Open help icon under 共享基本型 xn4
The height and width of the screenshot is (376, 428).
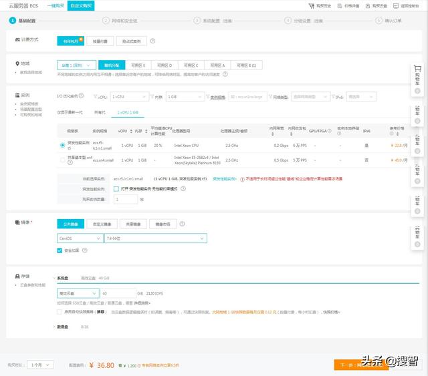pos(70,162)
